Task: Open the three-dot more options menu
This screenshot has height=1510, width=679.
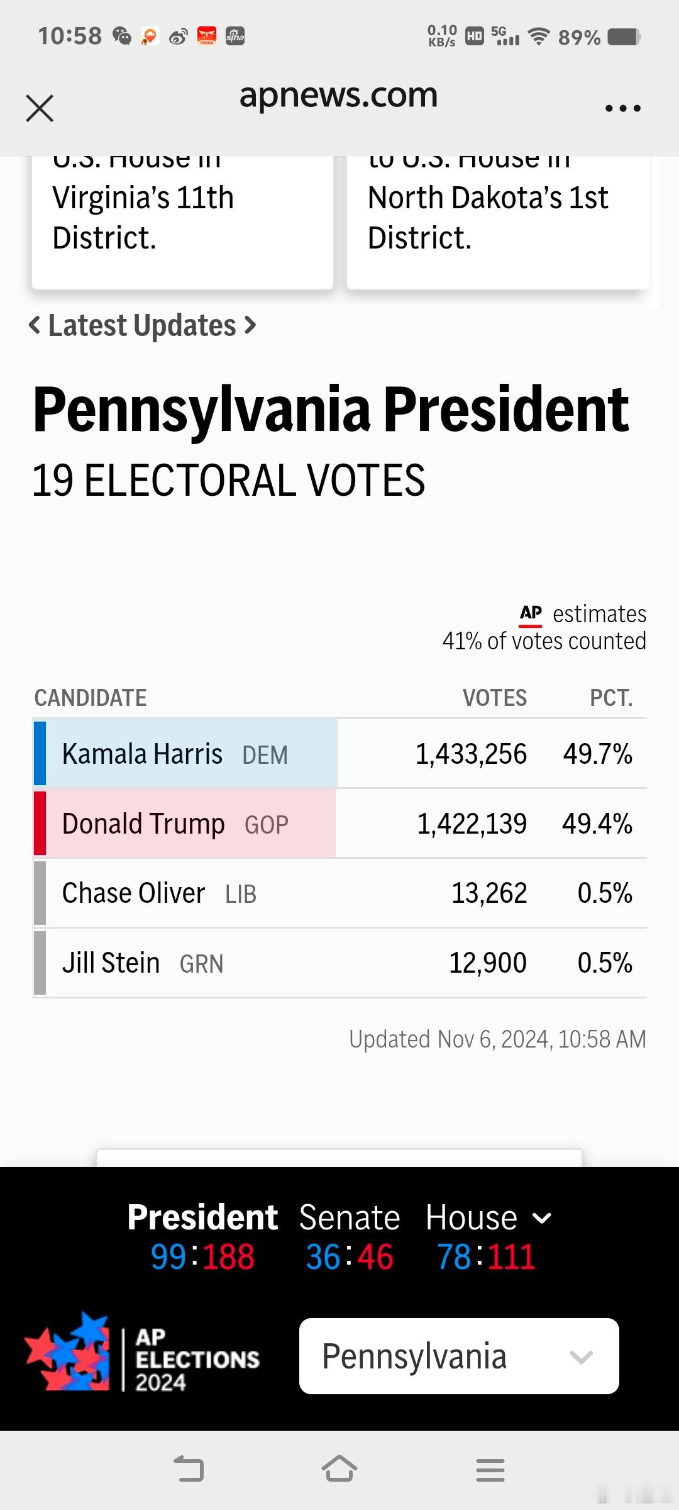Action: point(622,108)
